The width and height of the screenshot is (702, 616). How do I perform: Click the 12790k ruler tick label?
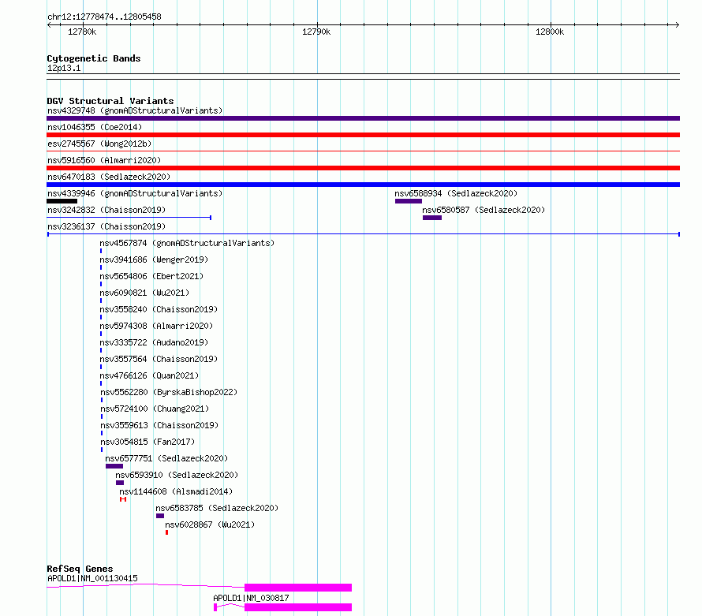(316, 32)
